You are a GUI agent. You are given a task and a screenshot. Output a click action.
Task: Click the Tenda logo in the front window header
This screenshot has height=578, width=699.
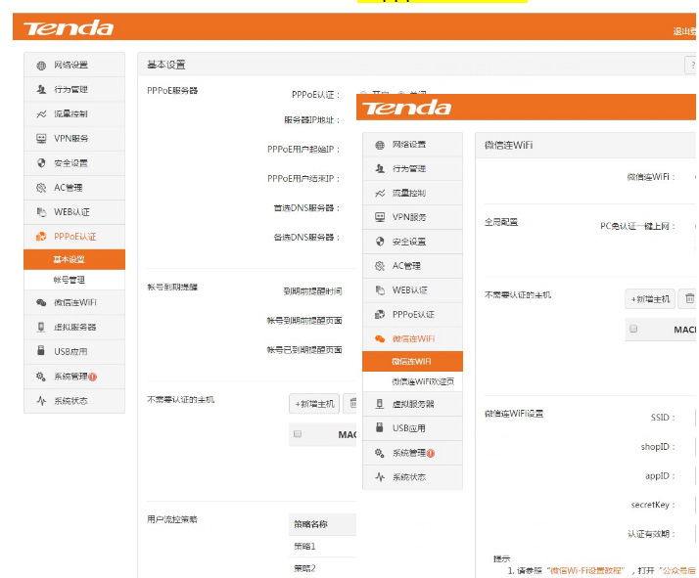click(x=406, y=108)
